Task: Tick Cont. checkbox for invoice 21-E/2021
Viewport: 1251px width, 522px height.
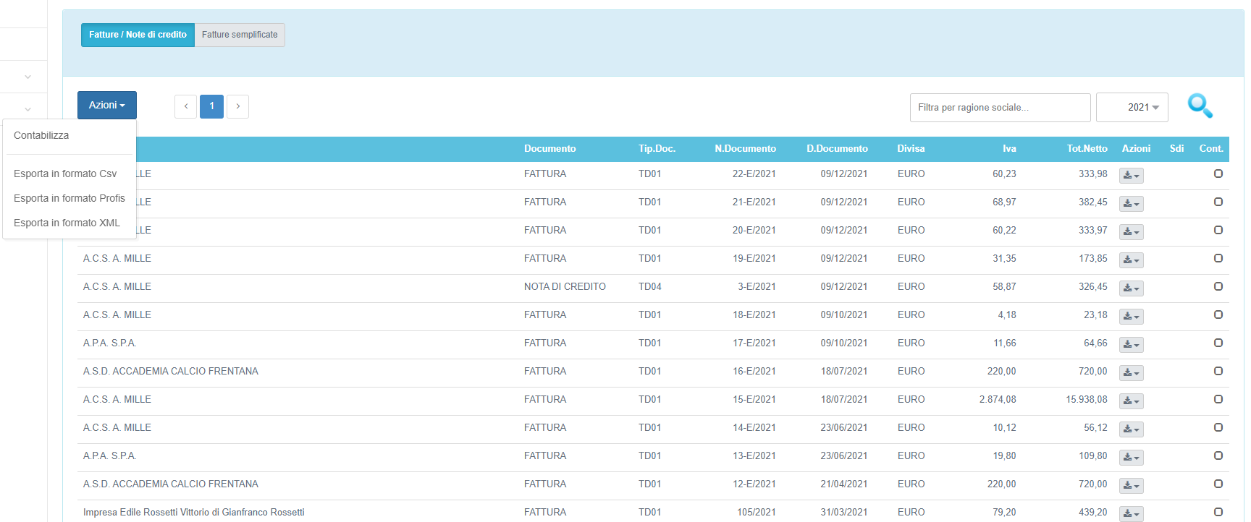Action: [x=1218, y=202]
